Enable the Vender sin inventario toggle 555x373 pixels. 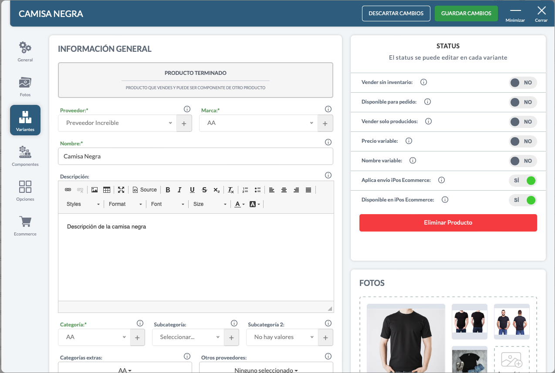point(522,82)
